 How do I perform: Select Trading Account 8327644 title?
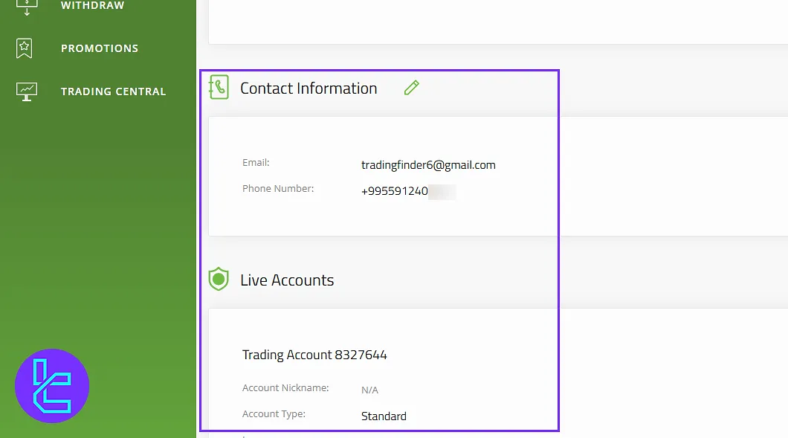[314, 355]
